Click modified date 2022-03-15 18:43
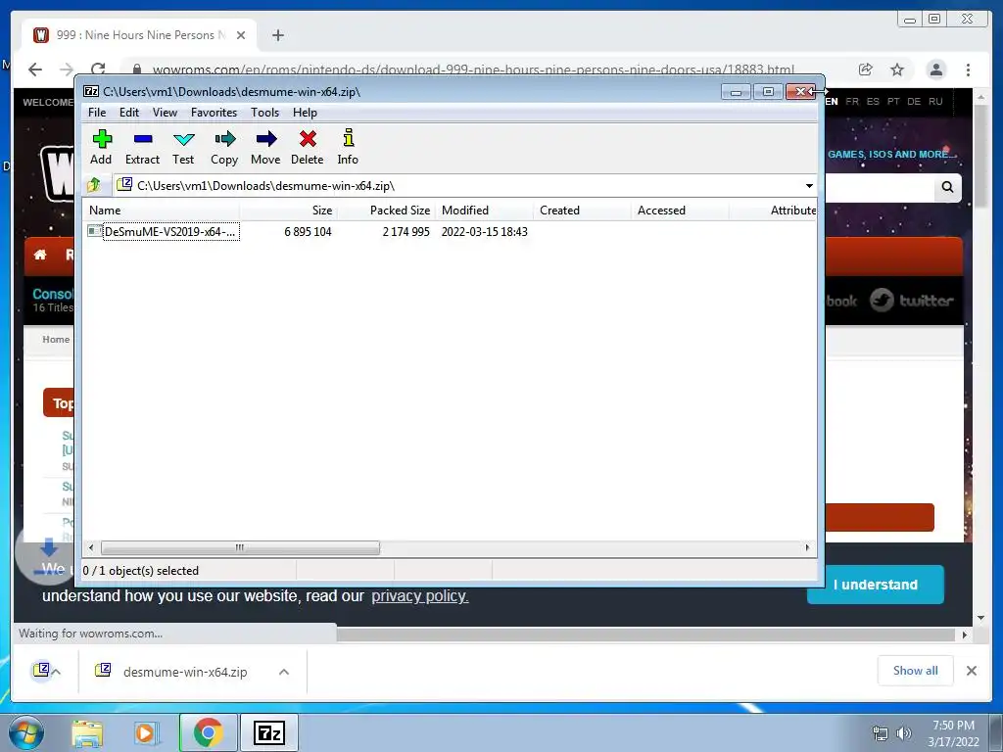Viewport: 1003px width, 752px height. point(484,231)
